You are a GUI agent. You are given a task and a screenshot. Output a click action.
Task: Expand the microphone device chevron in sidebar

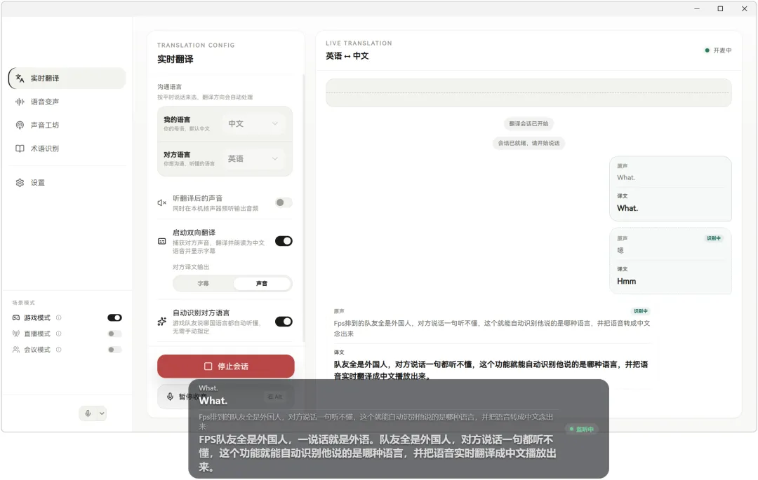[102, 413]
